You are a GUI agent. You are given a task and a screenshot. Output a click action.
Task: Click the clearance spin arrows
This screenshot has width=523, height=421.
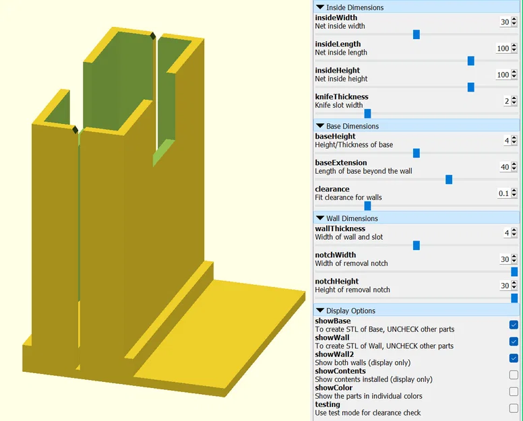click(514, 193)
